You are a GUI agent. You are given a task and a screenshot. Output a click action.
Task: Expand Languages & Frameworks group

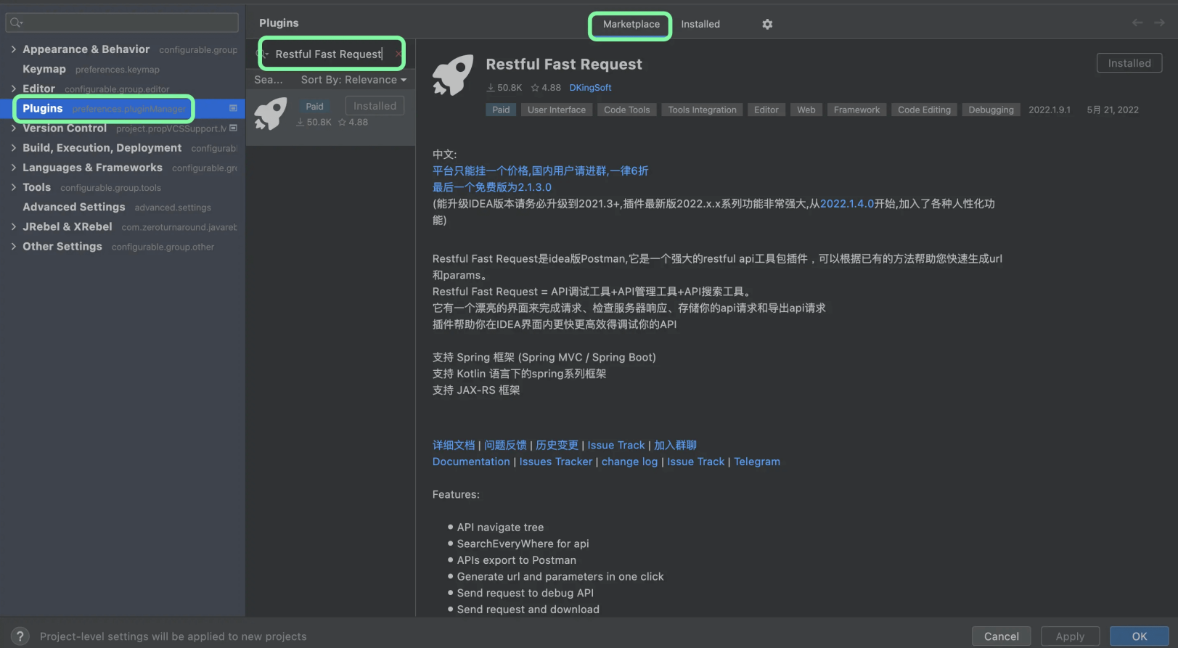[x=14, y=168]
